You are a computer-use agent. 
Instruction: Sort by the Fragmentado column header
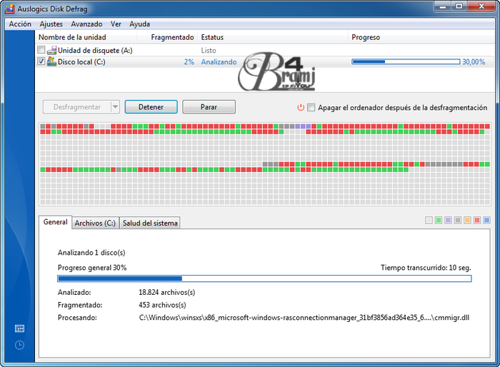click(167, 37)
